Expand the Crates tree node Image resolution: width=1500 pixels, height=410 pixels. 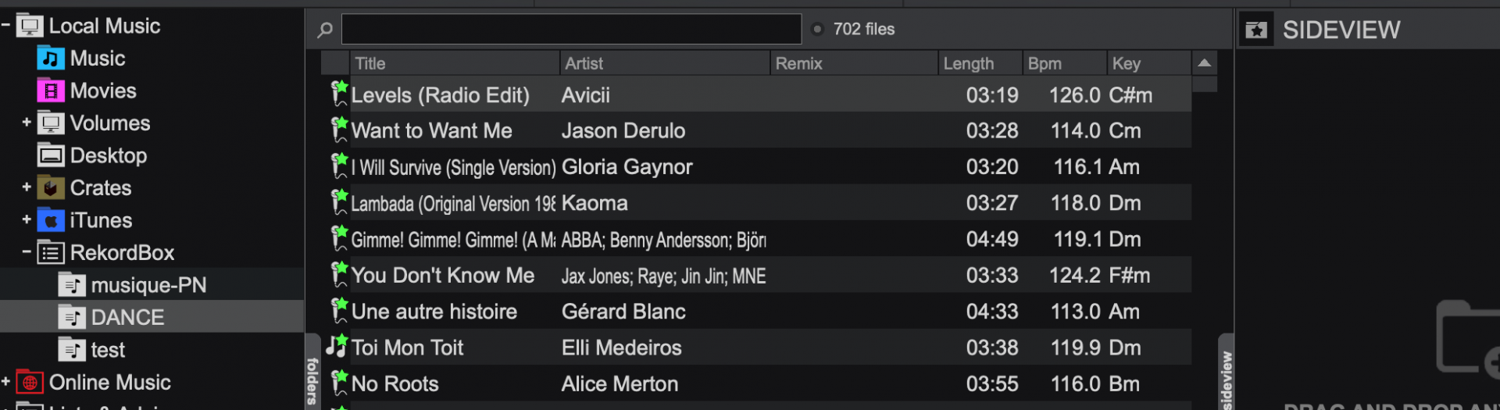tap(27, 187)
